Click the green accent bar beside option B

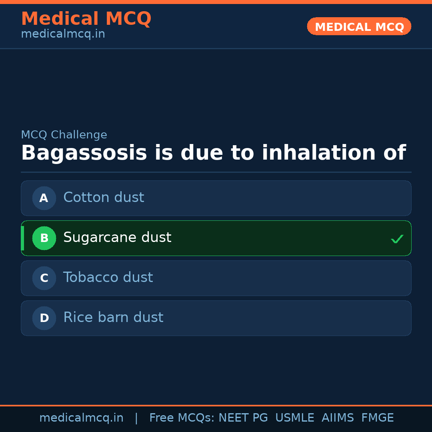[x=22, y=238]
